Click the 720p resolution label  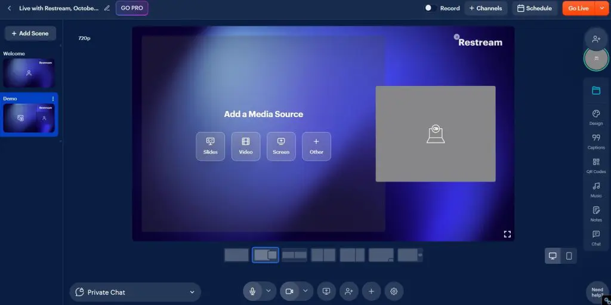click(84, 38)
